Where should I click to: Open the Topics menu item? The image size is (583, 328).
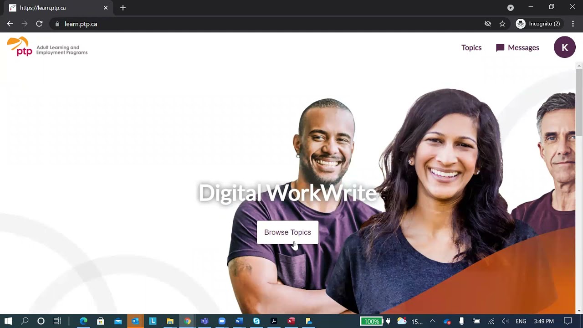tap(471, 48)
